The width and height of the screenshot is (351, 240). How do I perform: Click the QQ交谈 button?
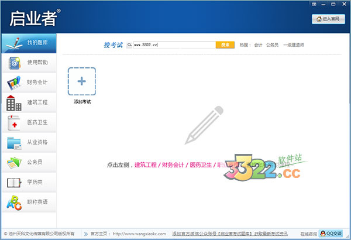[331, 234]
